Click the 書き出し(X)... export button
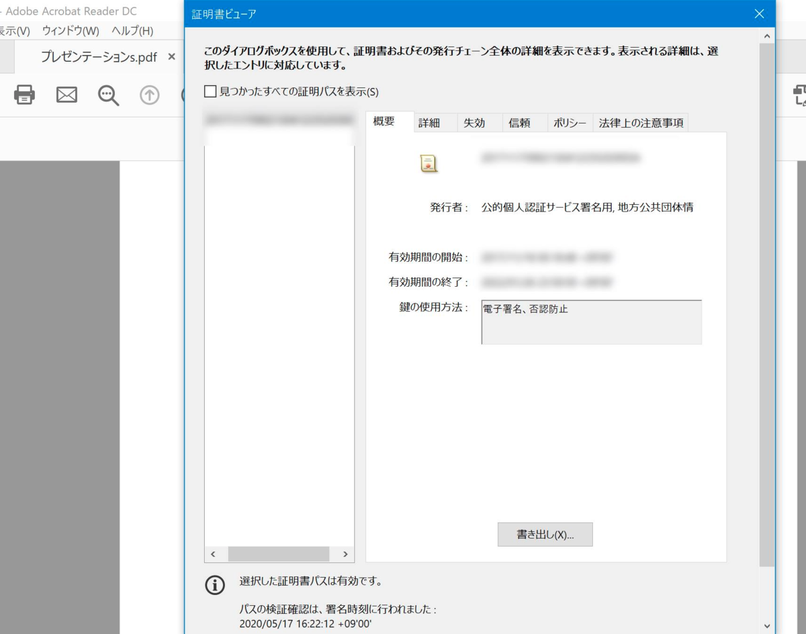The height and width of the screenshot is (634, 806). pos(545,535)
